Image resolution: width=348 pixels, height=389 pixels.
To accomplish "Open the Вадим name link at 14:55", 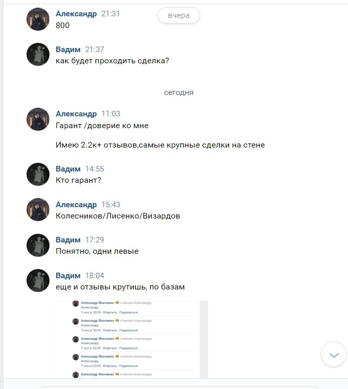I will coord(68,169).
